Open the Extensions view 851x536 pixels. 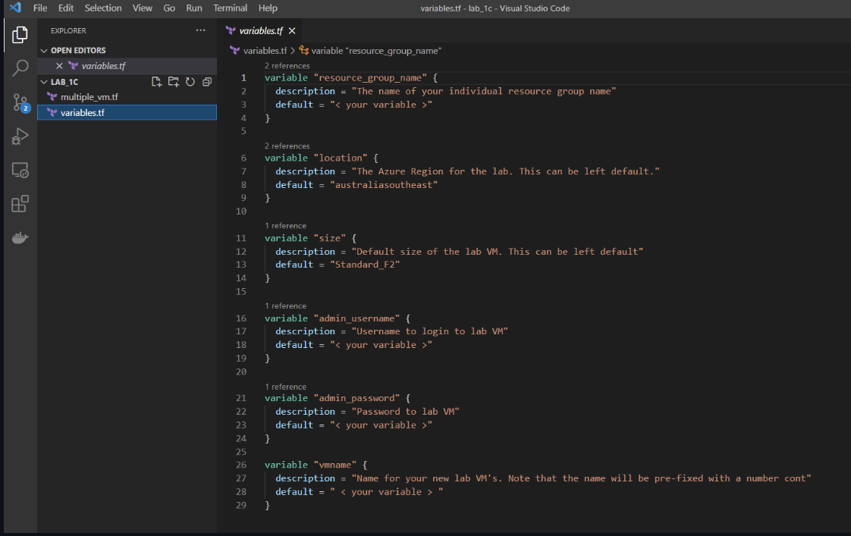pyautogui.click(x=20, y=204)
